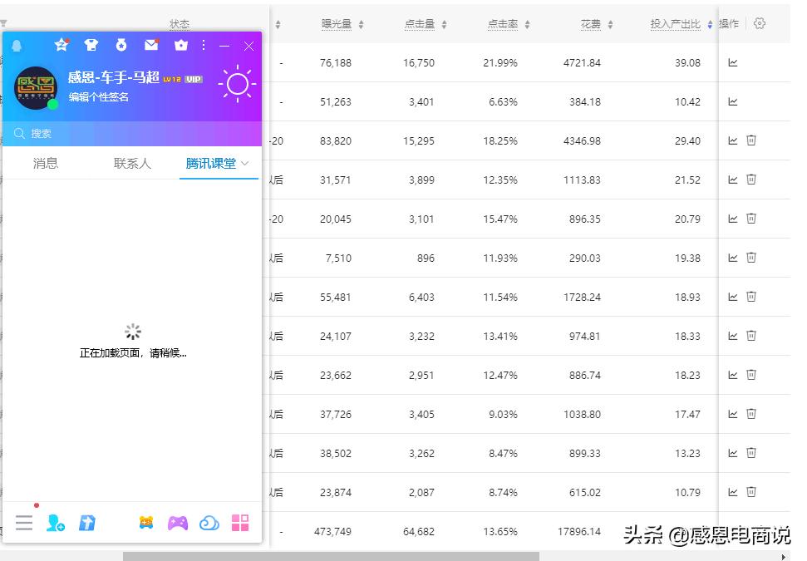Expand the 腾讯课堂 dropdown chevron
The width and height of the screenshot is (807, 561).
(x=246, y=164)
